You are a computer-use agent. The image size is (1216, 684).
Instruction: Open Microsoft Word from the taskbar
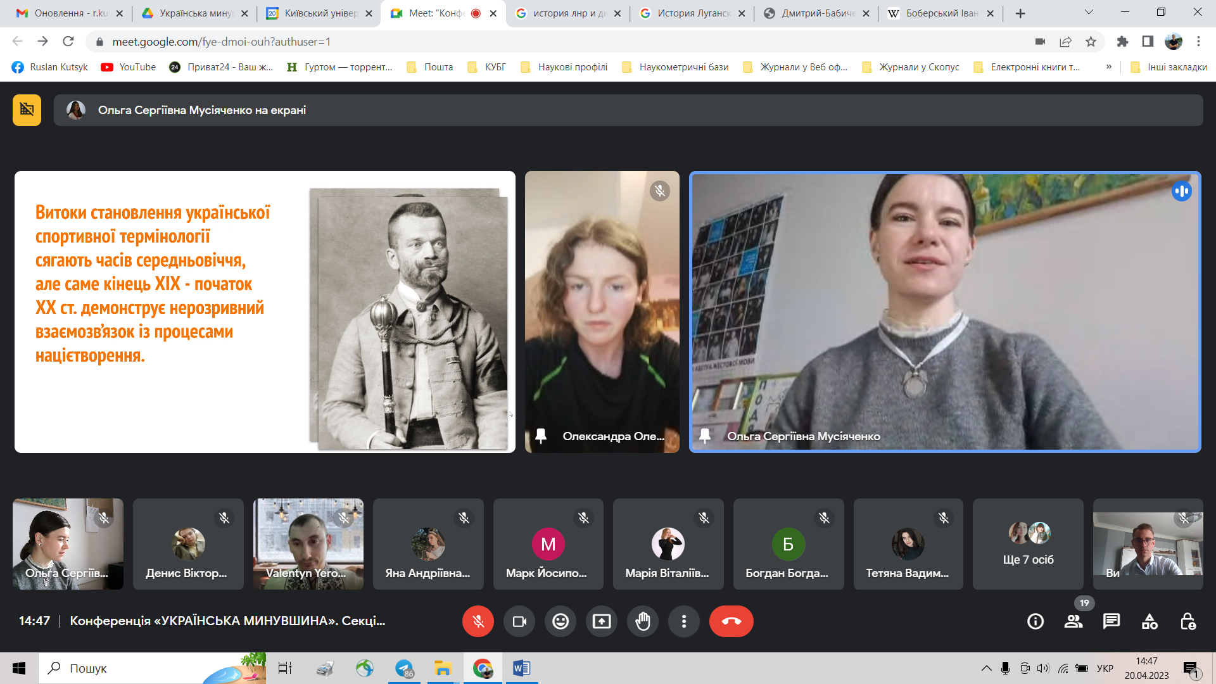521,668
